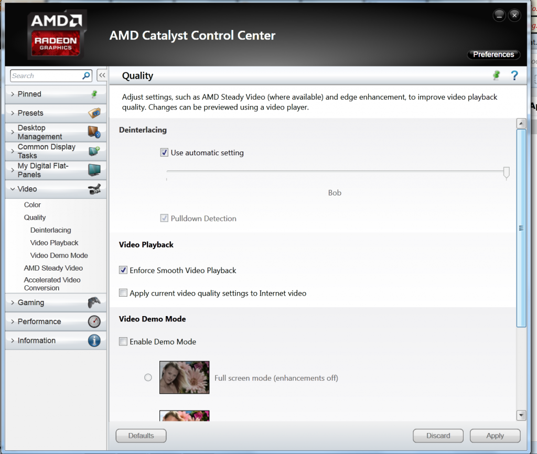Open the Preferences menu
The height and width of the screenshot is (454, 537).
pyautogui.click(x=493, y=55)
